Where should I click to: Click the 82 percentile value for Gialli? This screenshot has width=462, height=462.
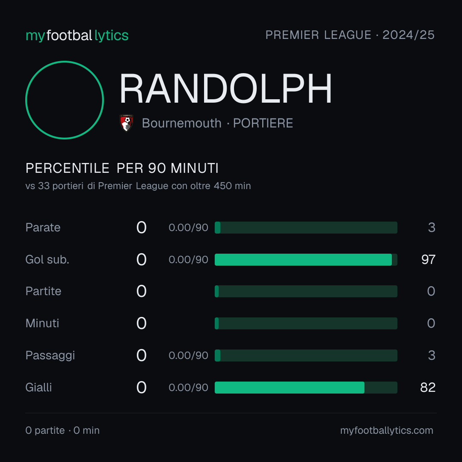pyautogui.click(x=428, y=388)
